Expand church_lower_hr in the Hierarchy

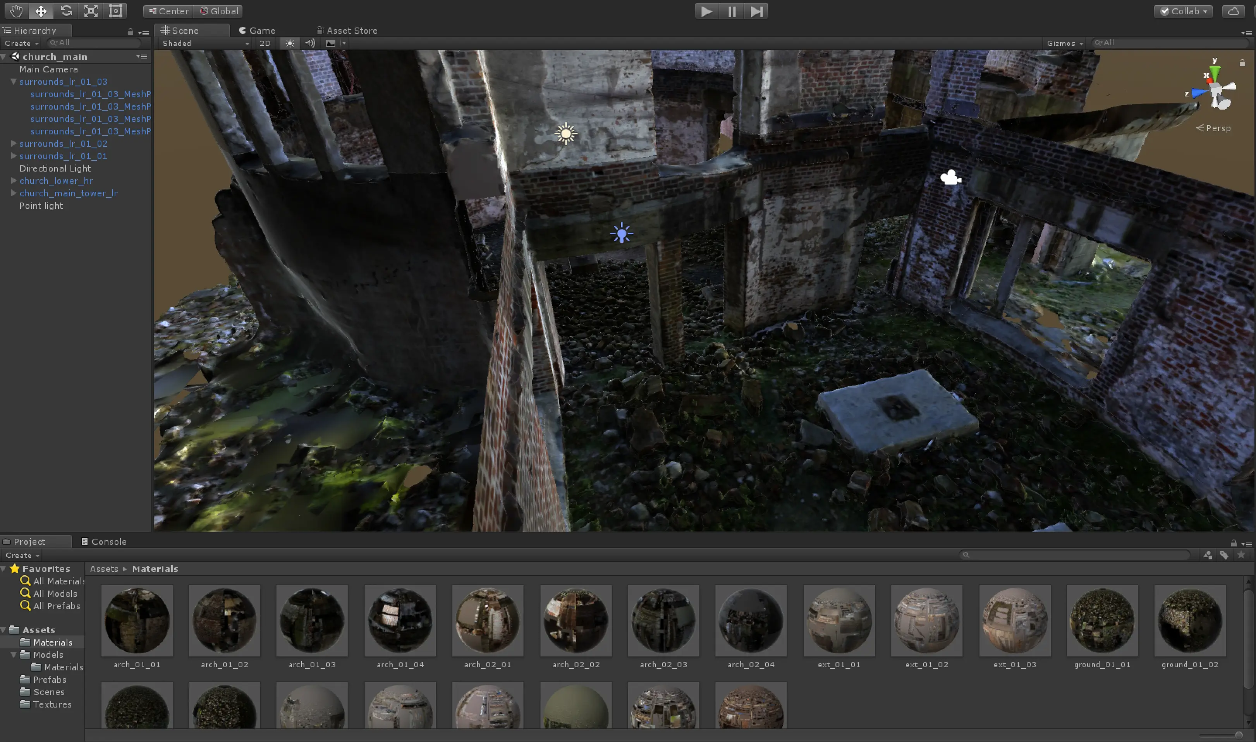click(14, 180)
